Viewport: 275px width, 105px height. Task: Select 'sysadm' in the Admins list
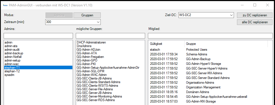pos(38,75)
